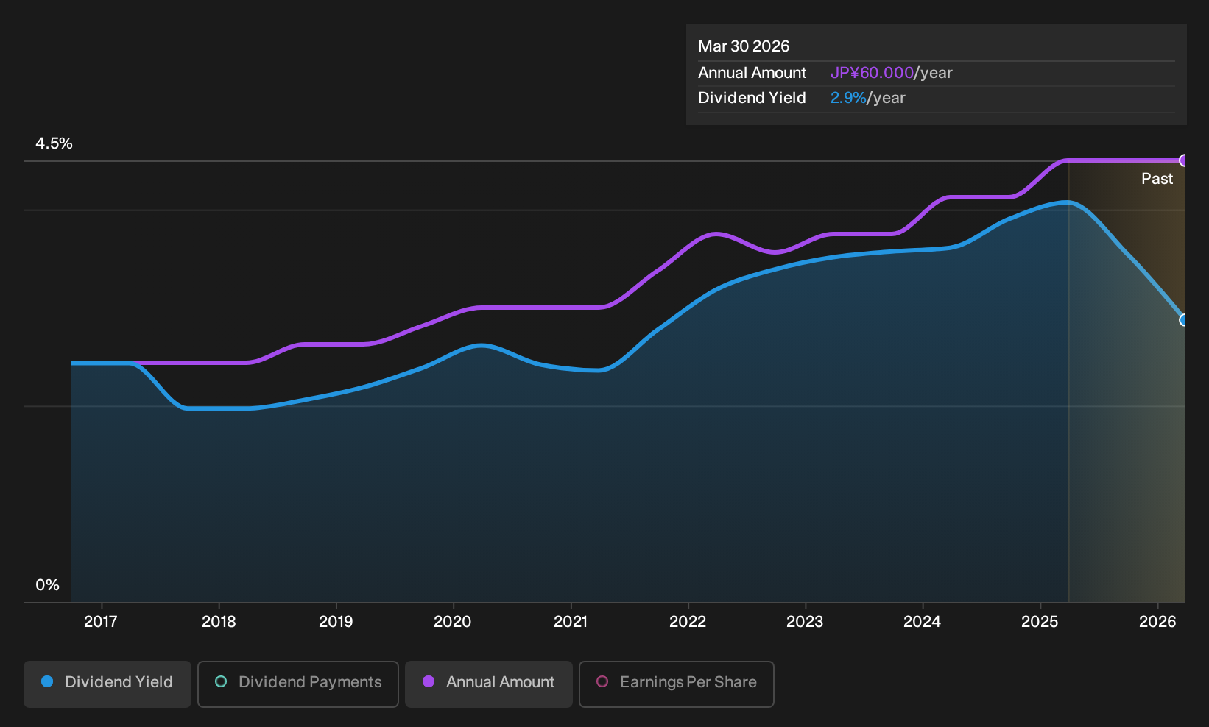Image resolution: width=1209 pixels, height=727 pixels.
Task: Click the purple Annual Amount legend dot
Action: click(429, 681)
